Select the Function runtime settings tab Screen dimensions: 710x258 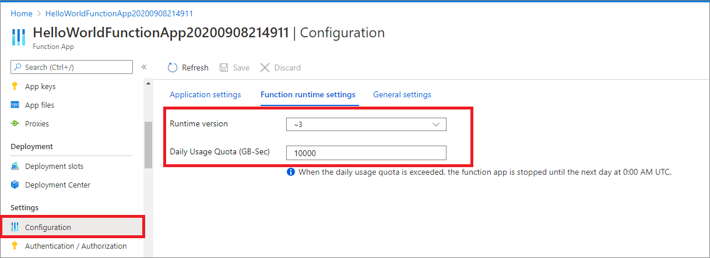[308, 94]
